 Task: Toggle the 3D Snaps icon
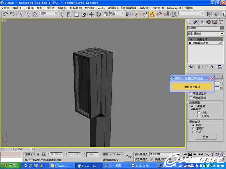pyautogui.click(x=145, y=14)
